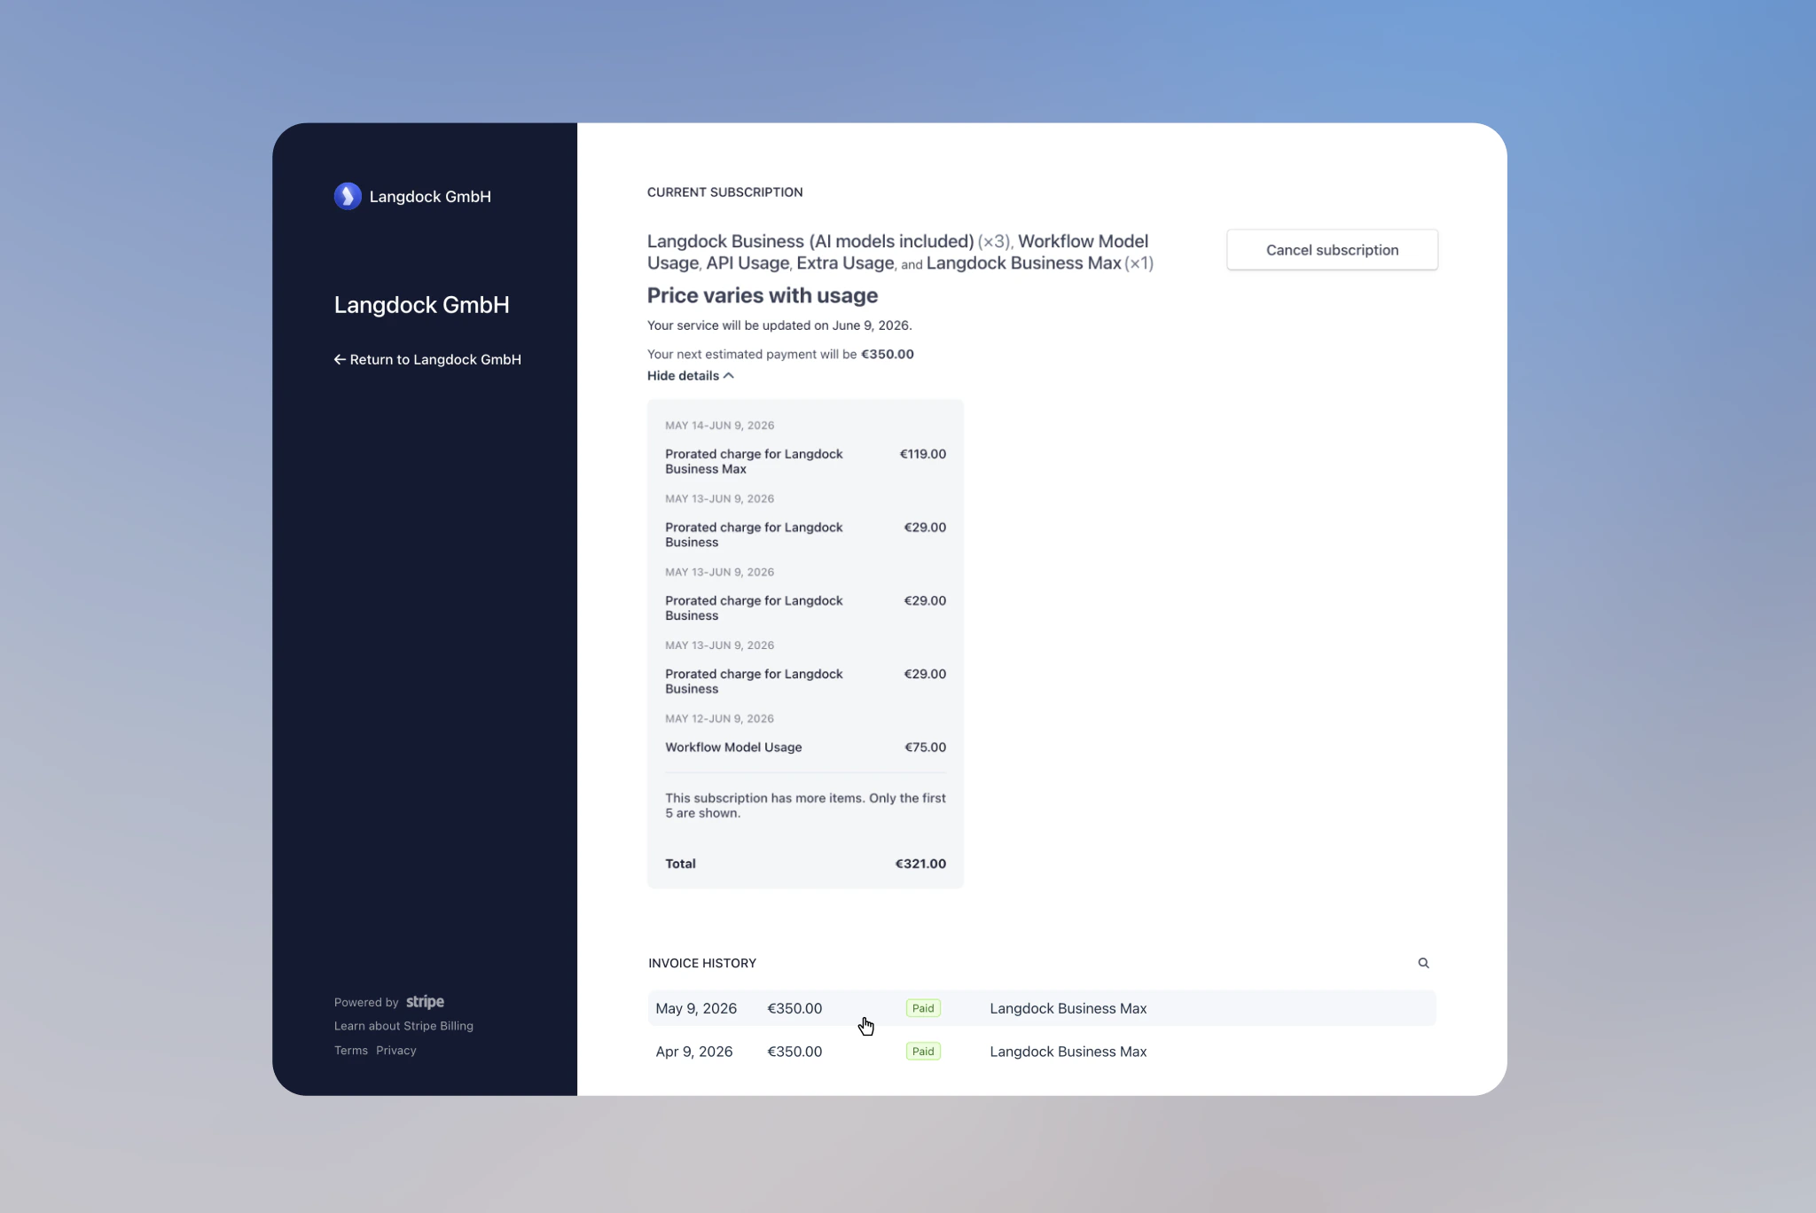Click Langdock Business Max on Apr 9 invoice
The image size is (1816, 1213).
pyautogui.click(x=1068, y=1052)
